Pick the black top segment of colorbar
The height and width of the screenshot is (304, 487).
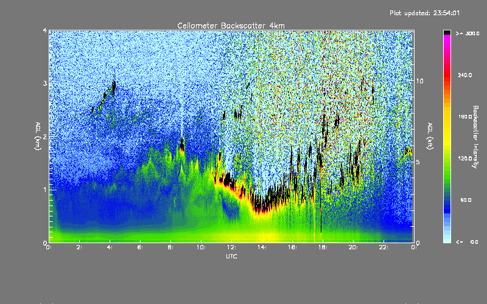(x=447, y=32)
